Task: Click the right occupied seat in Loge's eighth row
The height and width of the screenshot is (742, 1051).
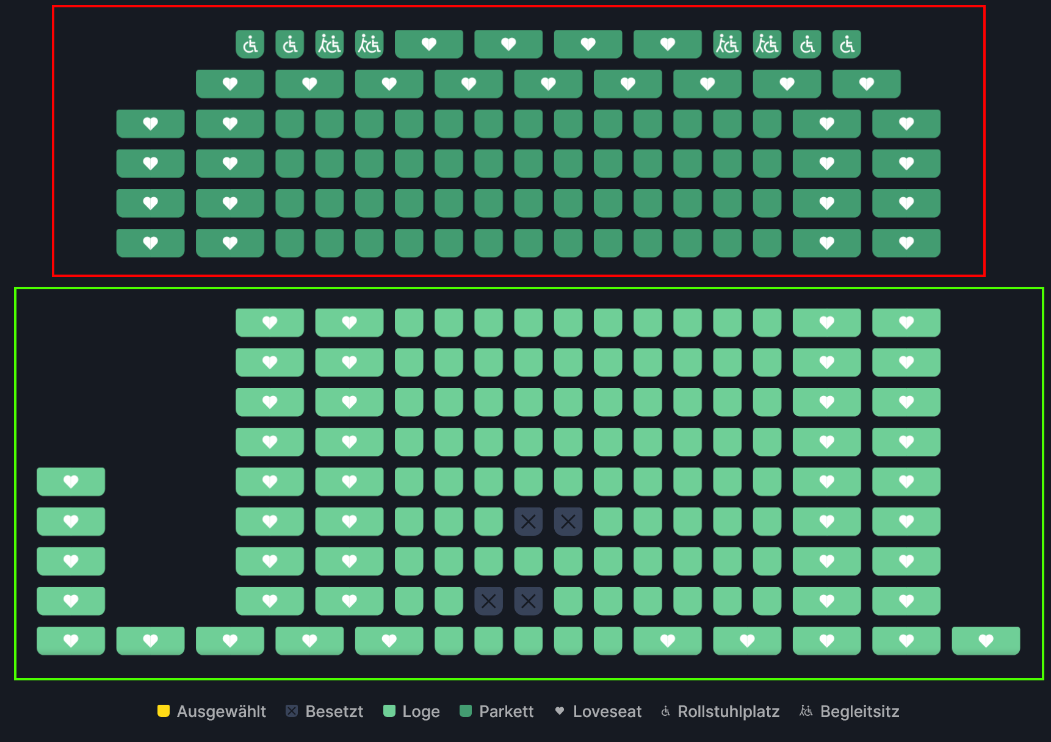Action: [x=529, y=601]
